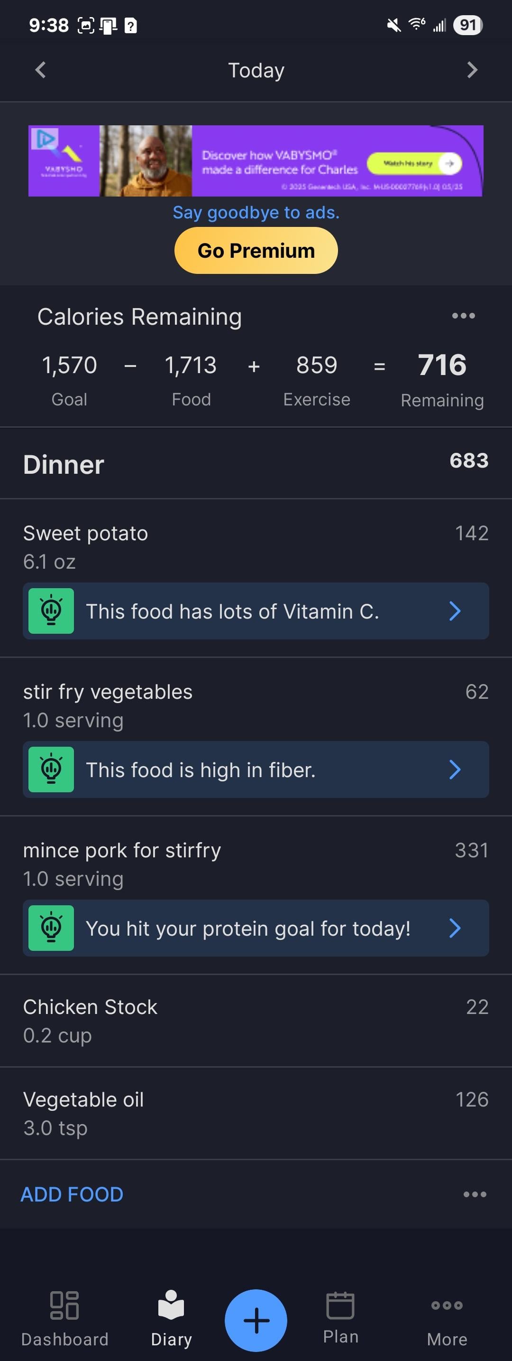The height and width of the screenshot is (1361, 512).
Task: Expand the protein goal insight chevron
Action: point(455,928)
